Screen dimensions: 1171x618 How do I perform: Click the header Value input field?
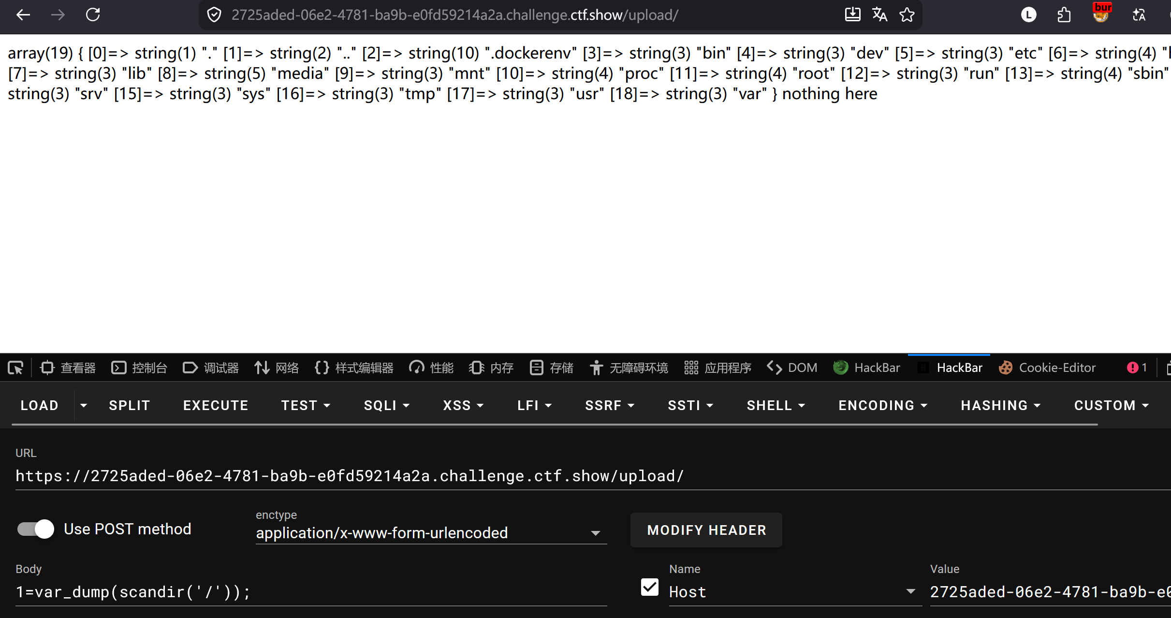[x=1050, y=592]
